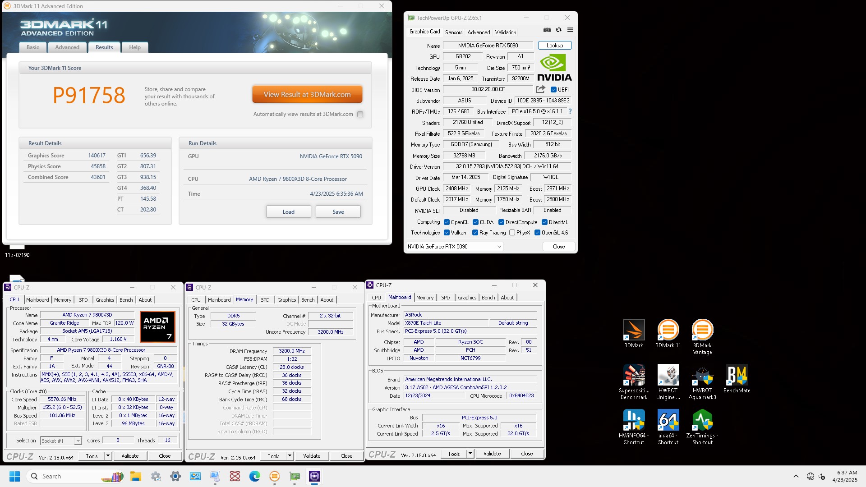Expand Tools dropdown arrow in CPU-Z Memory window
Viewport: 866px width, 487px height.
[290, 456]
